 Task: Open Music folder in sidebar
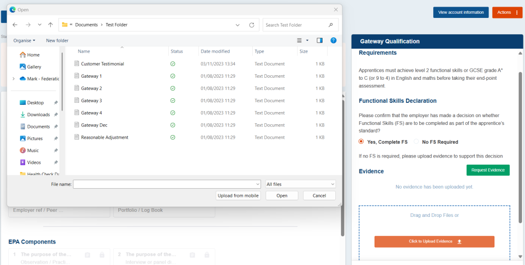33,150
